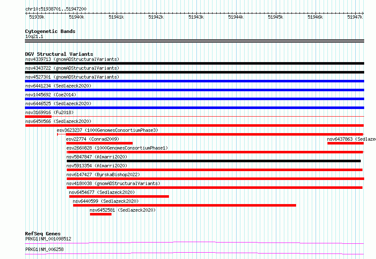Click the nsv3169916 Fu2018 label
Image resolution: width=376 pixels, height=259 pixels.
49,112
